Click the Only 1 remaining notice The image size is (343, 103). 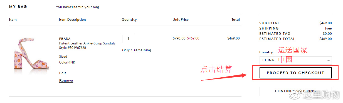137,50
